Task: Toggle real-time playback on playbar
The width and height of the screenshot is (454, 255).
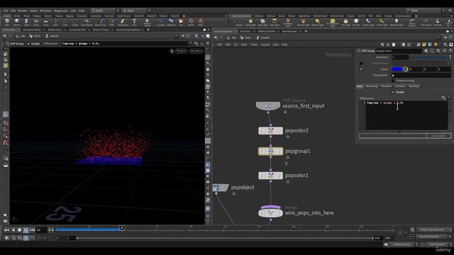Action: tap(26, 238)
